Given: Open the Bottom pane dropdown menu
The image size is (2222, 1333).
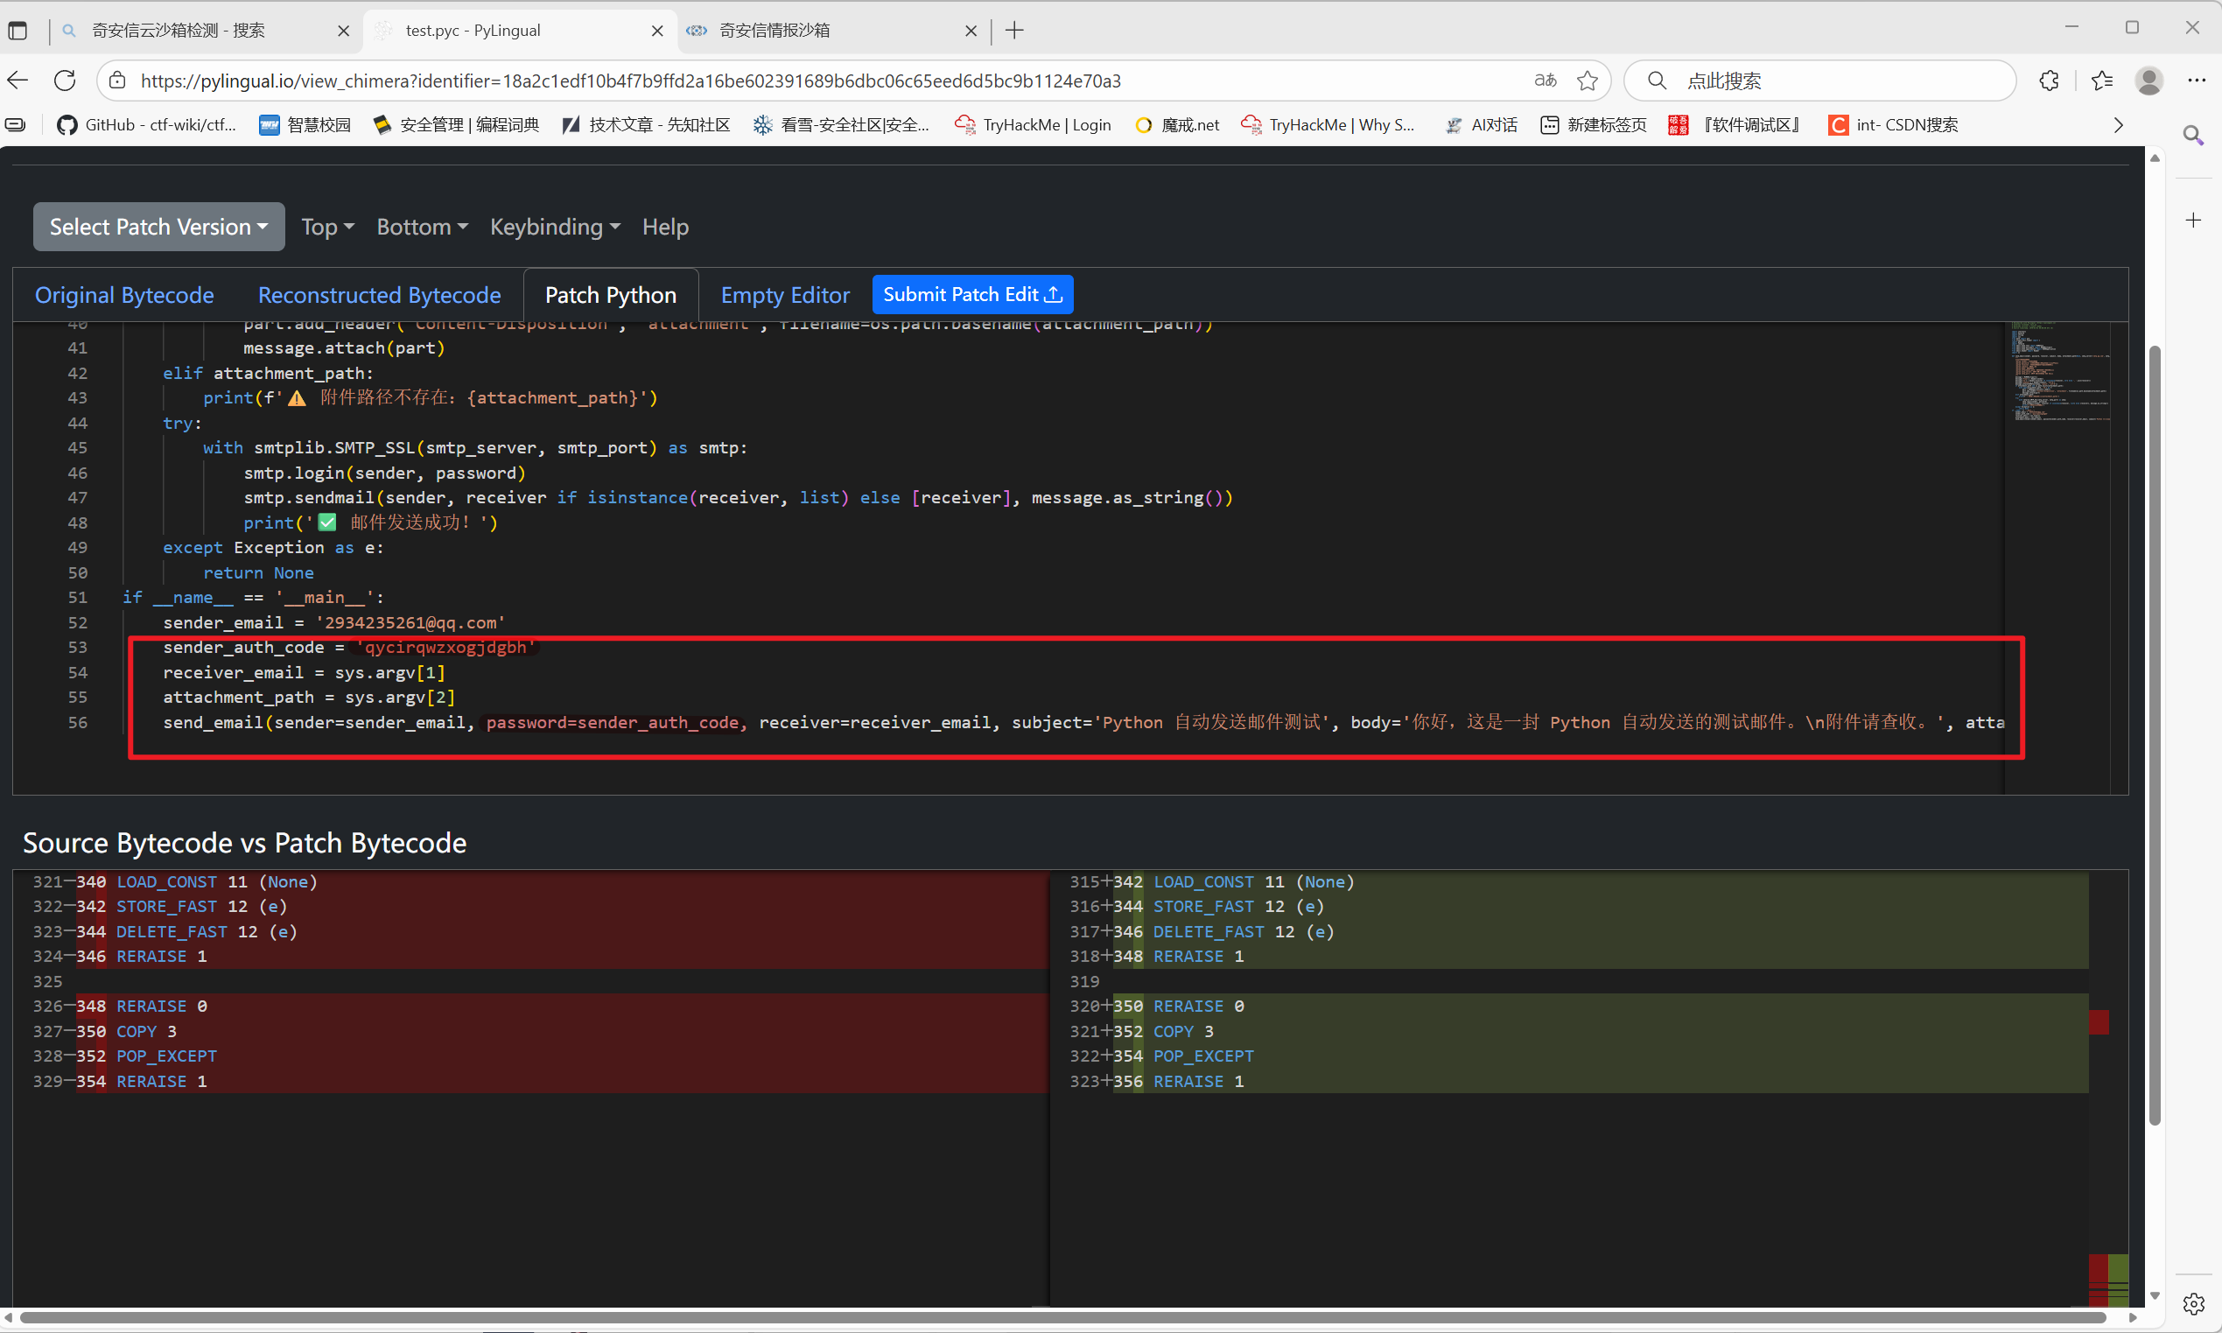Looking at the screenshot, I should coord(421,227).
